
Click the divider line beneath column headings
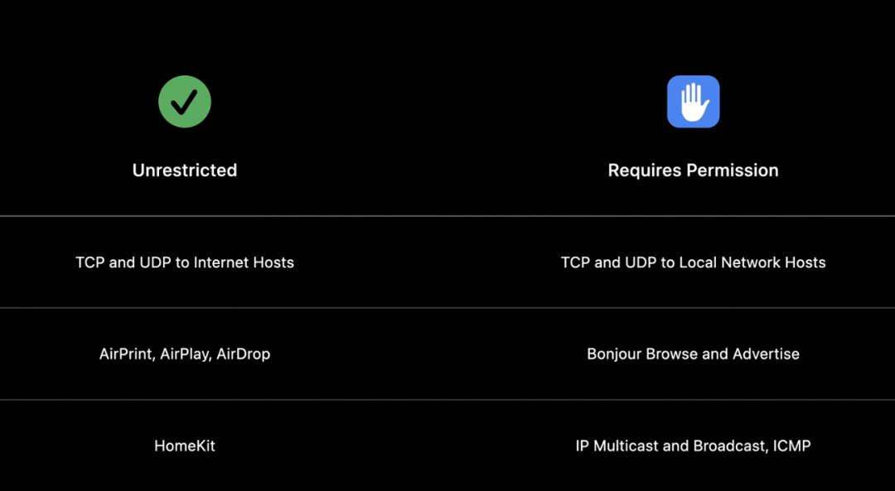(447, 216)
